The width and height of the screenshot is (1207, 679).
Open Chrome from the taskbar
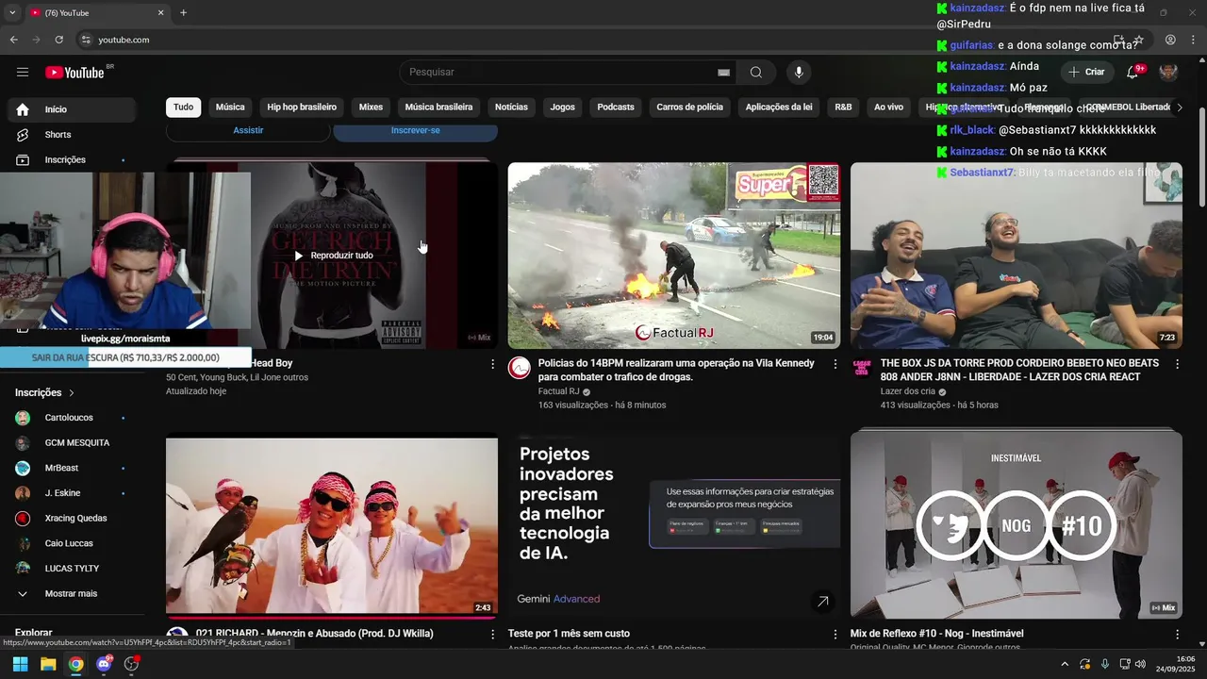coord(75,664)
